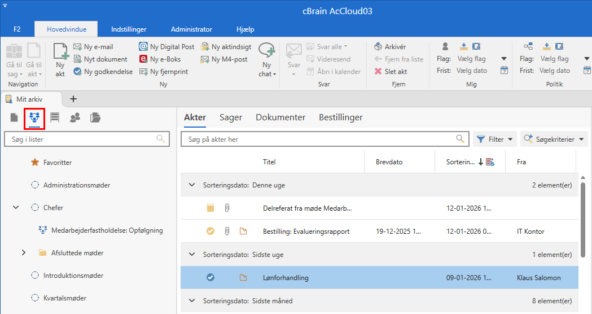
Task: Click Ny e-Boks button
Action: point(160,59)
